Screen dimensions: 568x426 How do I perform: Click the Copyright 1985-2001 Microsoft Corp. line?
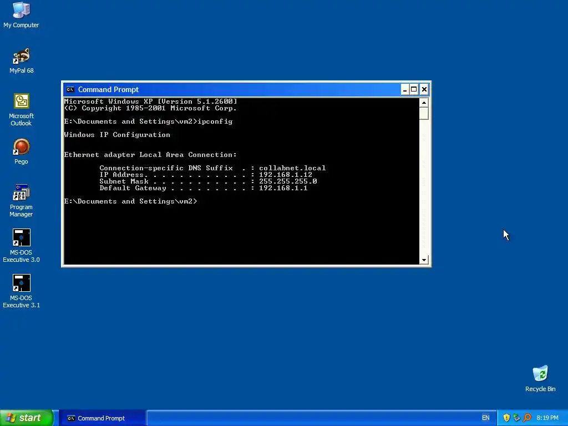pos(150,108)
